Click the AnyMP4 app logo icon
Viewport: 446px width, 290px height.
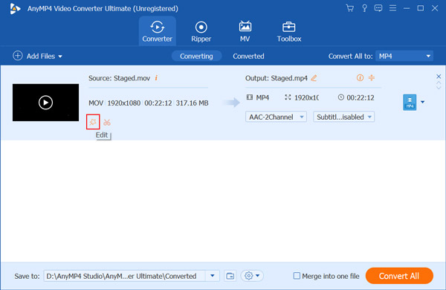[x=15, y=8]
